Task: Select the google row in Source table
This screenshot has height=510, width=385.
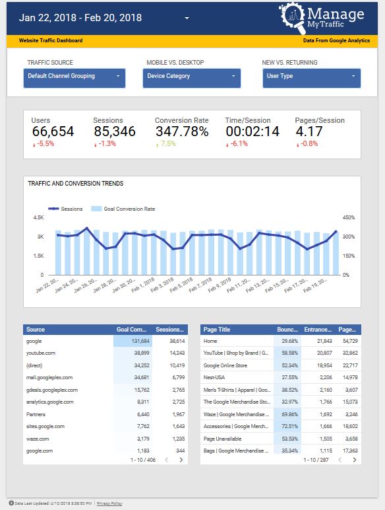Action: [105, 341]
